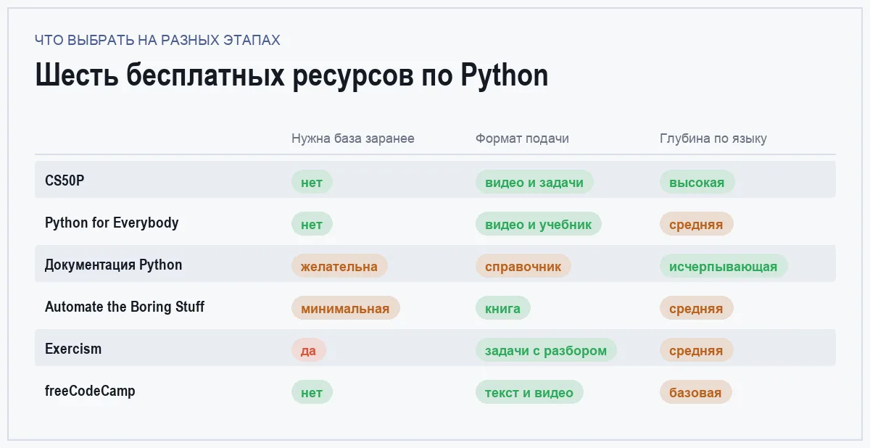
Task: Select the 'Automate the Boring Stuff' row name
Action: (125, 306)
